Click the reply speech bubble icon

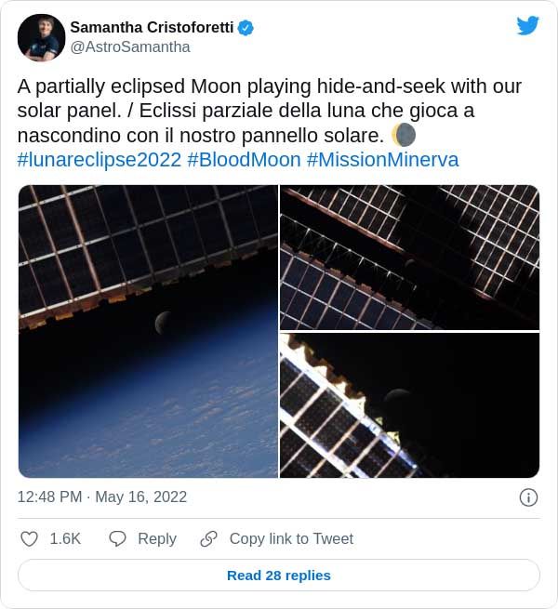coord(118,538)
